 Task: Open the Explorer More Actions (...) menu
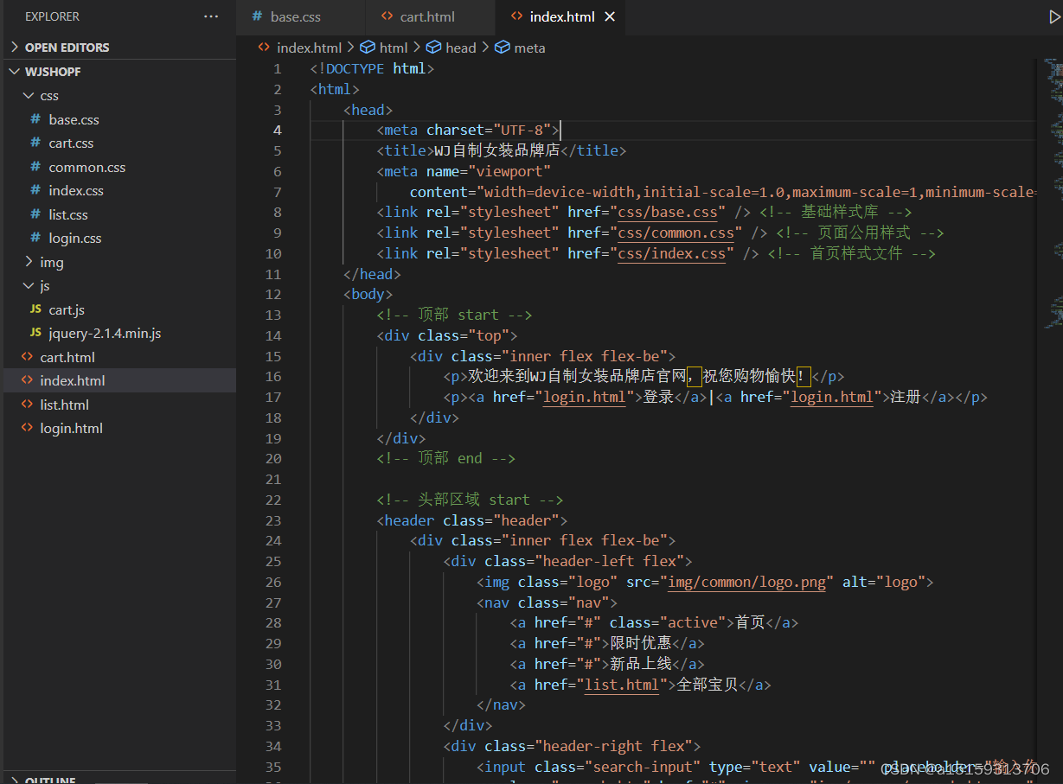210,16
